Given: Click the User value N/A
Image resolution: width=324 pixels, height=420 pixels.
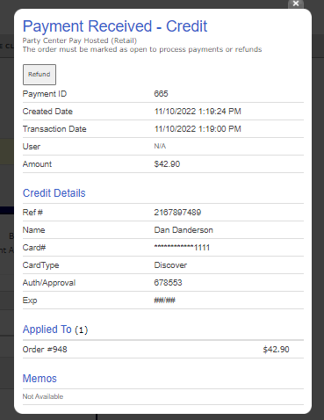Looking at the screenshot, I should pyautogui.click(x=160, y=146).
